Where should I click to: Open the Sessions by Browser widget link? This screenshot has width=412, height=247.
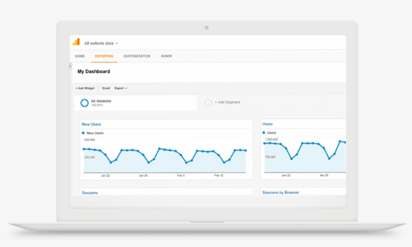281,193
